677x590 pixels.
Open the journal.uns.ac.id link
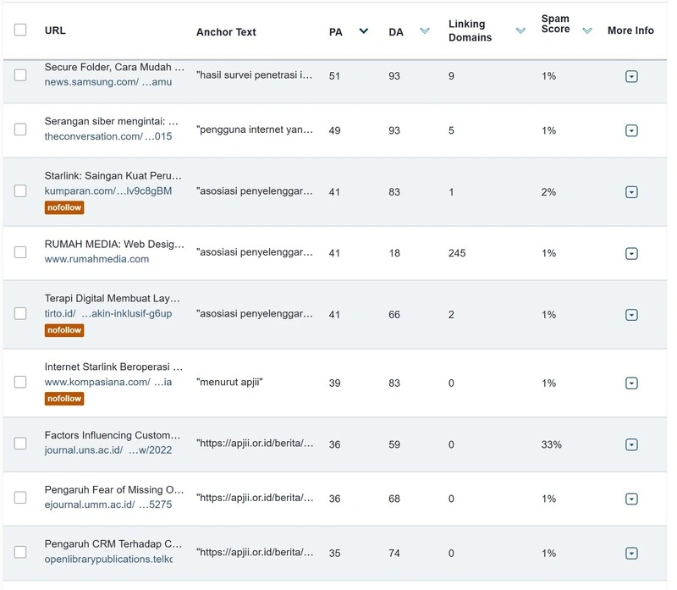(108, 450)
